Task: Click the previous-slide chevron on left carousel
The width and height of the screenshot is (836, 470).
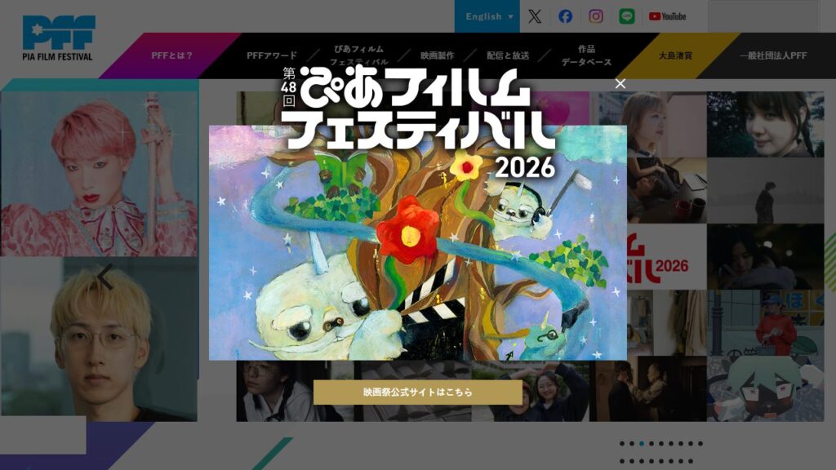Action: 105,277
